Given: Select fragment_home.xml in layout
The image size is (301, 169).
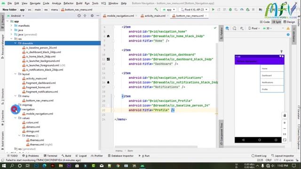Looking at the screenshot, I should click(x=38, y=87).
